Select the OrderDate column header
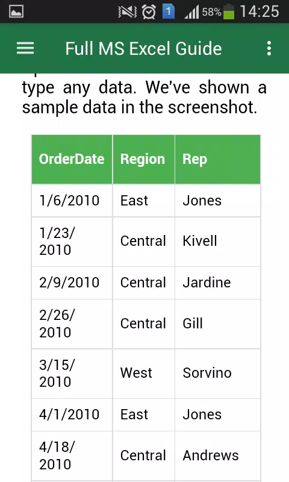Viewport: 289px width, 482px height. (72, 159)
